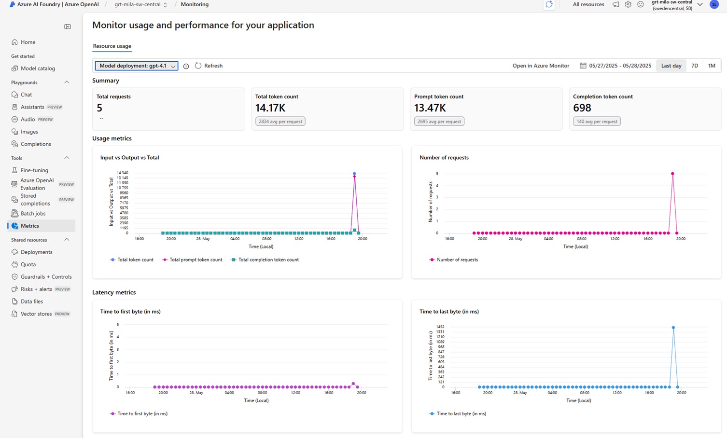Collapse the Tools section chevron
This screenshot has width=727, height=438.
67,158
